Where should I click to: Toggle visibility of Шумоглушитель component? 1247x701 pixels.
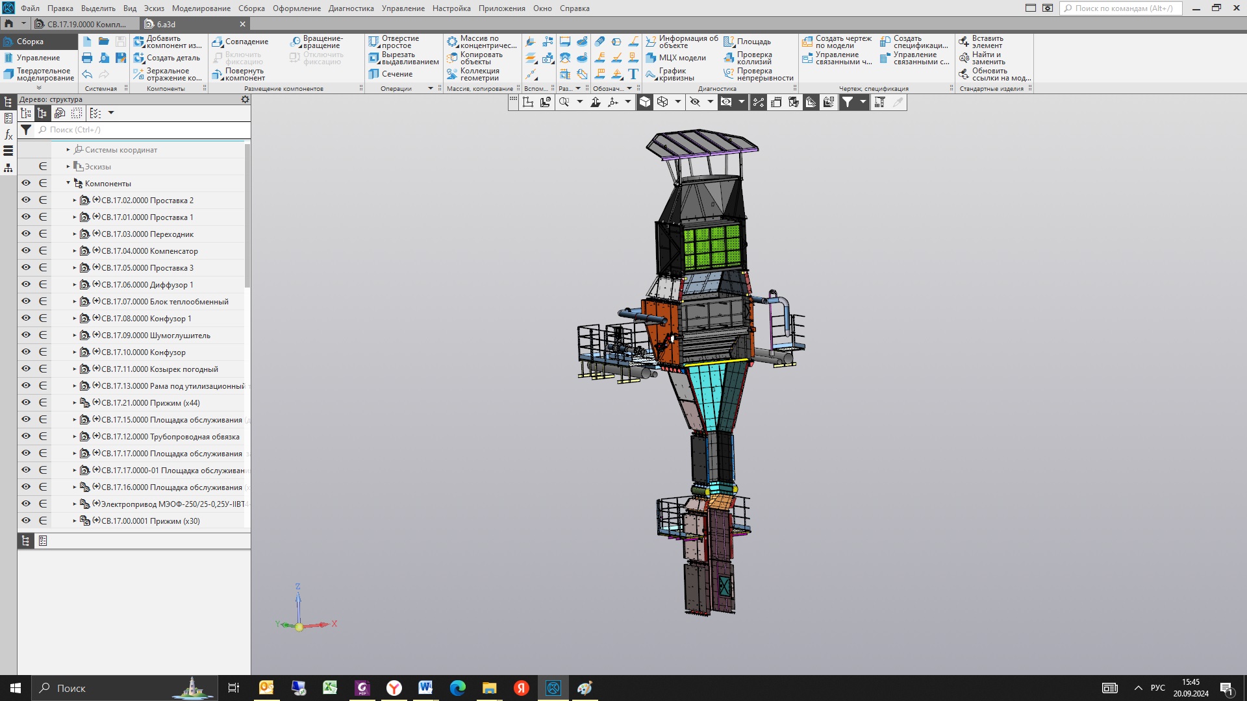(26, 335)
